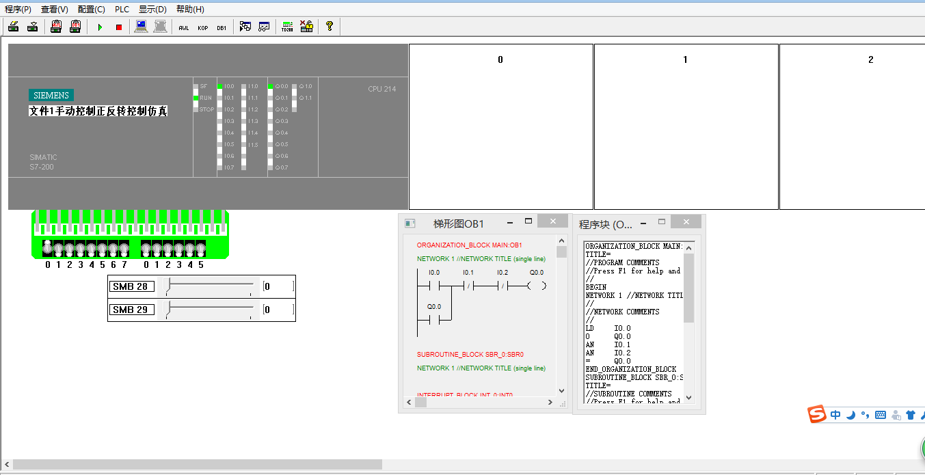
Task: Toggle the 中 Chinese input mode icon
Action: point(835,415)
